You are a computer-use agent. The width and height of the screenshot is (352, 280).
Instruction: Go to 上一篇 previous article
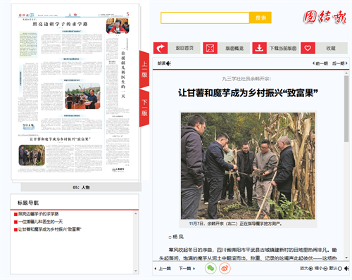click(x=163, y=269)
